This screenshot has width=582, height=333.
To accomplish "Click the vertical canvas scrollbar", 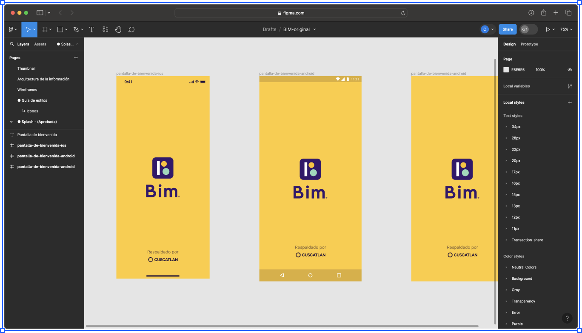I will pyautogui.click(x=494, y=191).
